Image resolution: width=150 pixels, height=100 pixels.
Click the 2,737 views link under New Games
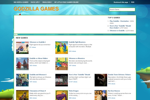[x=73, y=82]
